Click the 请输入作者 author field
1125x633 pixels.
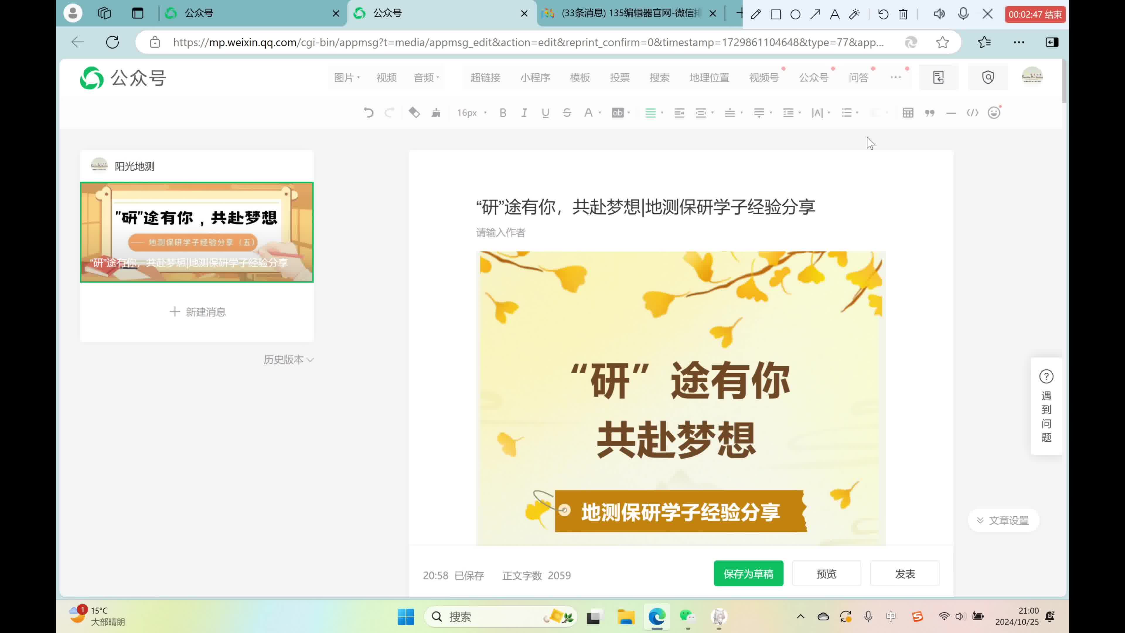pos(501,232)
